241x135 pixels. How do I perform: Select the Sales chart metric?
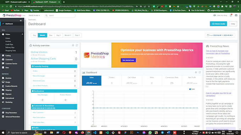click(91, 81)
